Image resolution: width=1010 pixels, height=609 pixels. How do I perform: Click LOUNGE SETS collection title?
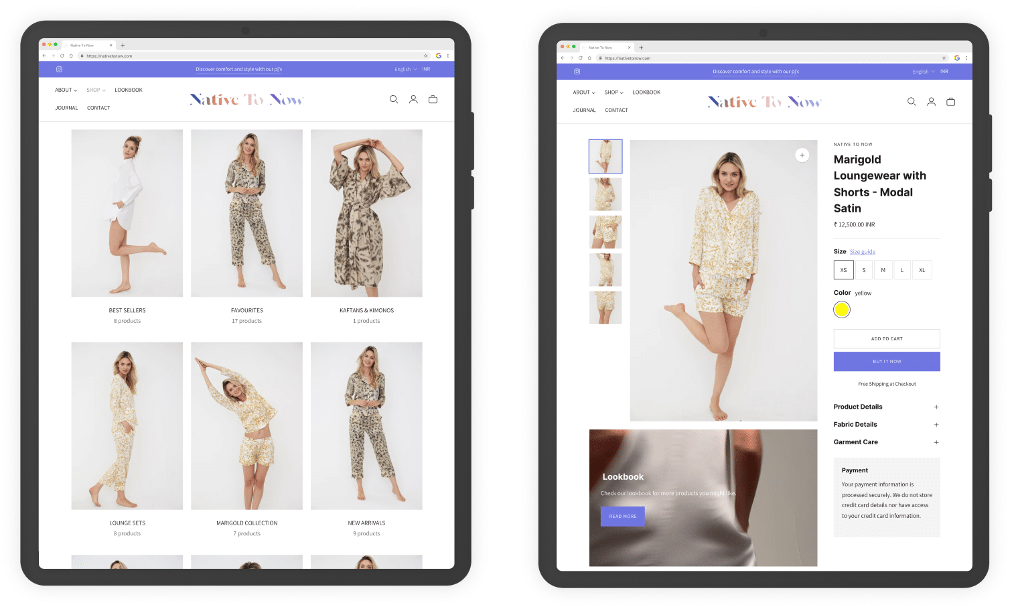[127, 523]
